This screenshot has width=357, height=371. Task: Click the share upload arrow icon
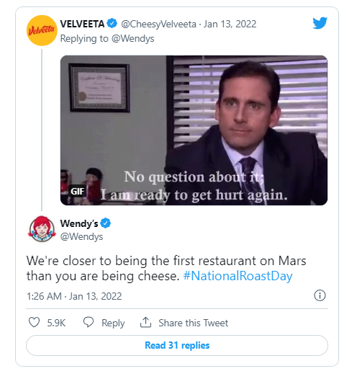pyautogui.click(x=145, y=322)
